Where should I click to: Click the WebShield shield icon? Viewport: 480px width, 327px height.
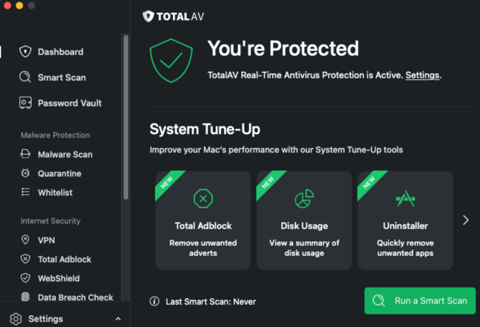[25, 278]
